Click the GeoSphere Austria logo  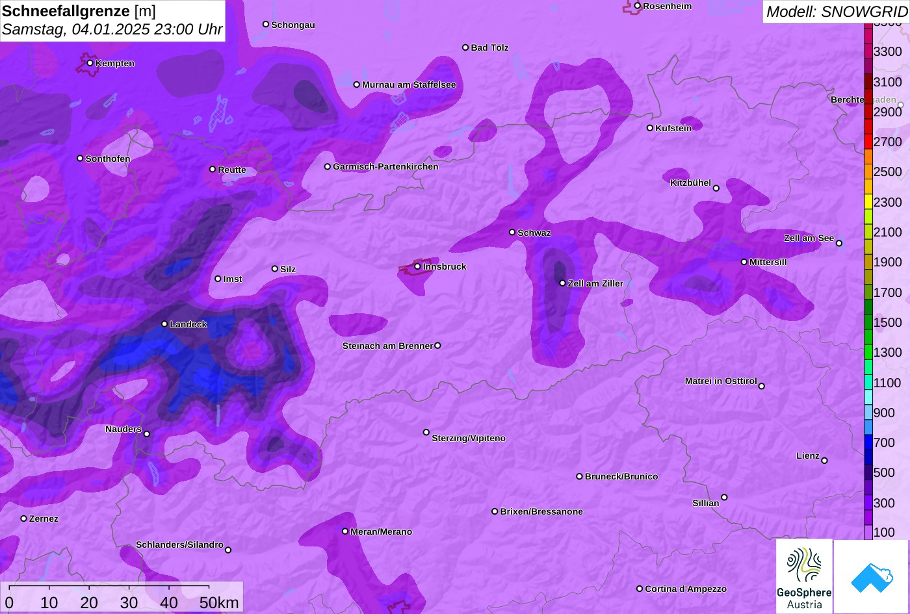804,576
